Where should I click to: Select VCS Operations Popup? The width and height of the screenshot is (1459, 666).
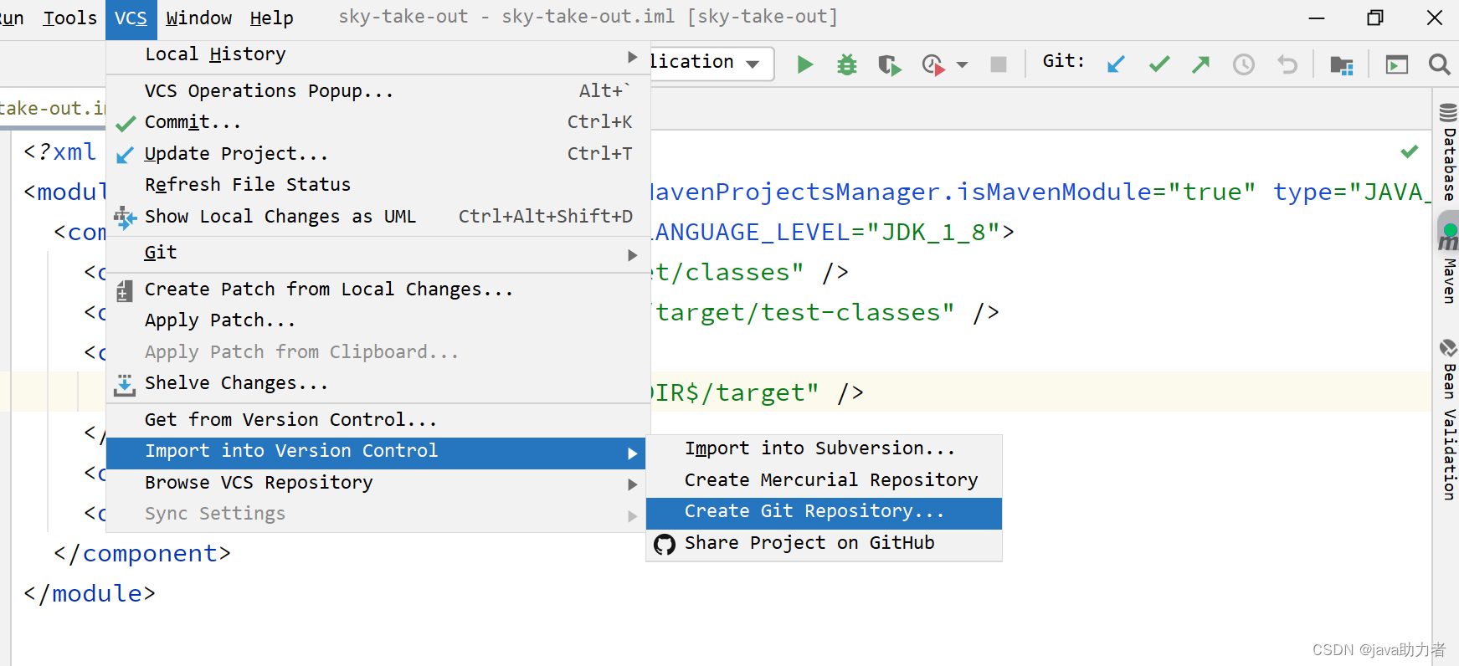(378, 91)
